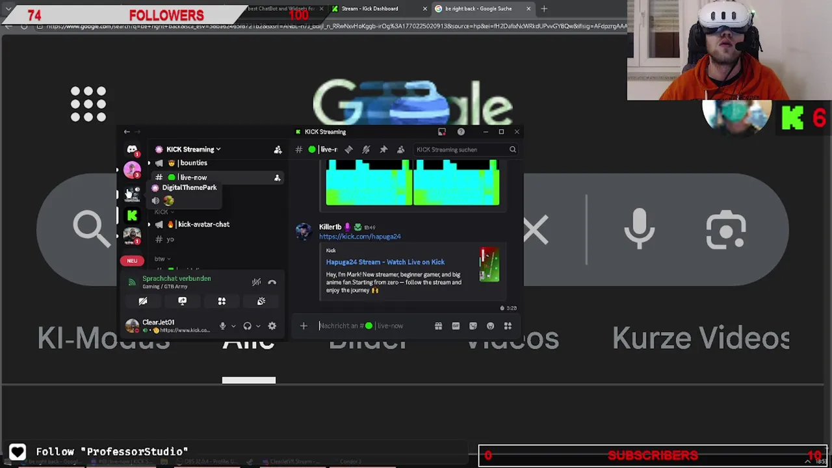The width and height of the screenshot is (832, 468).
Task: Go back with Discord title bar arrow
Action: (127, 132)
